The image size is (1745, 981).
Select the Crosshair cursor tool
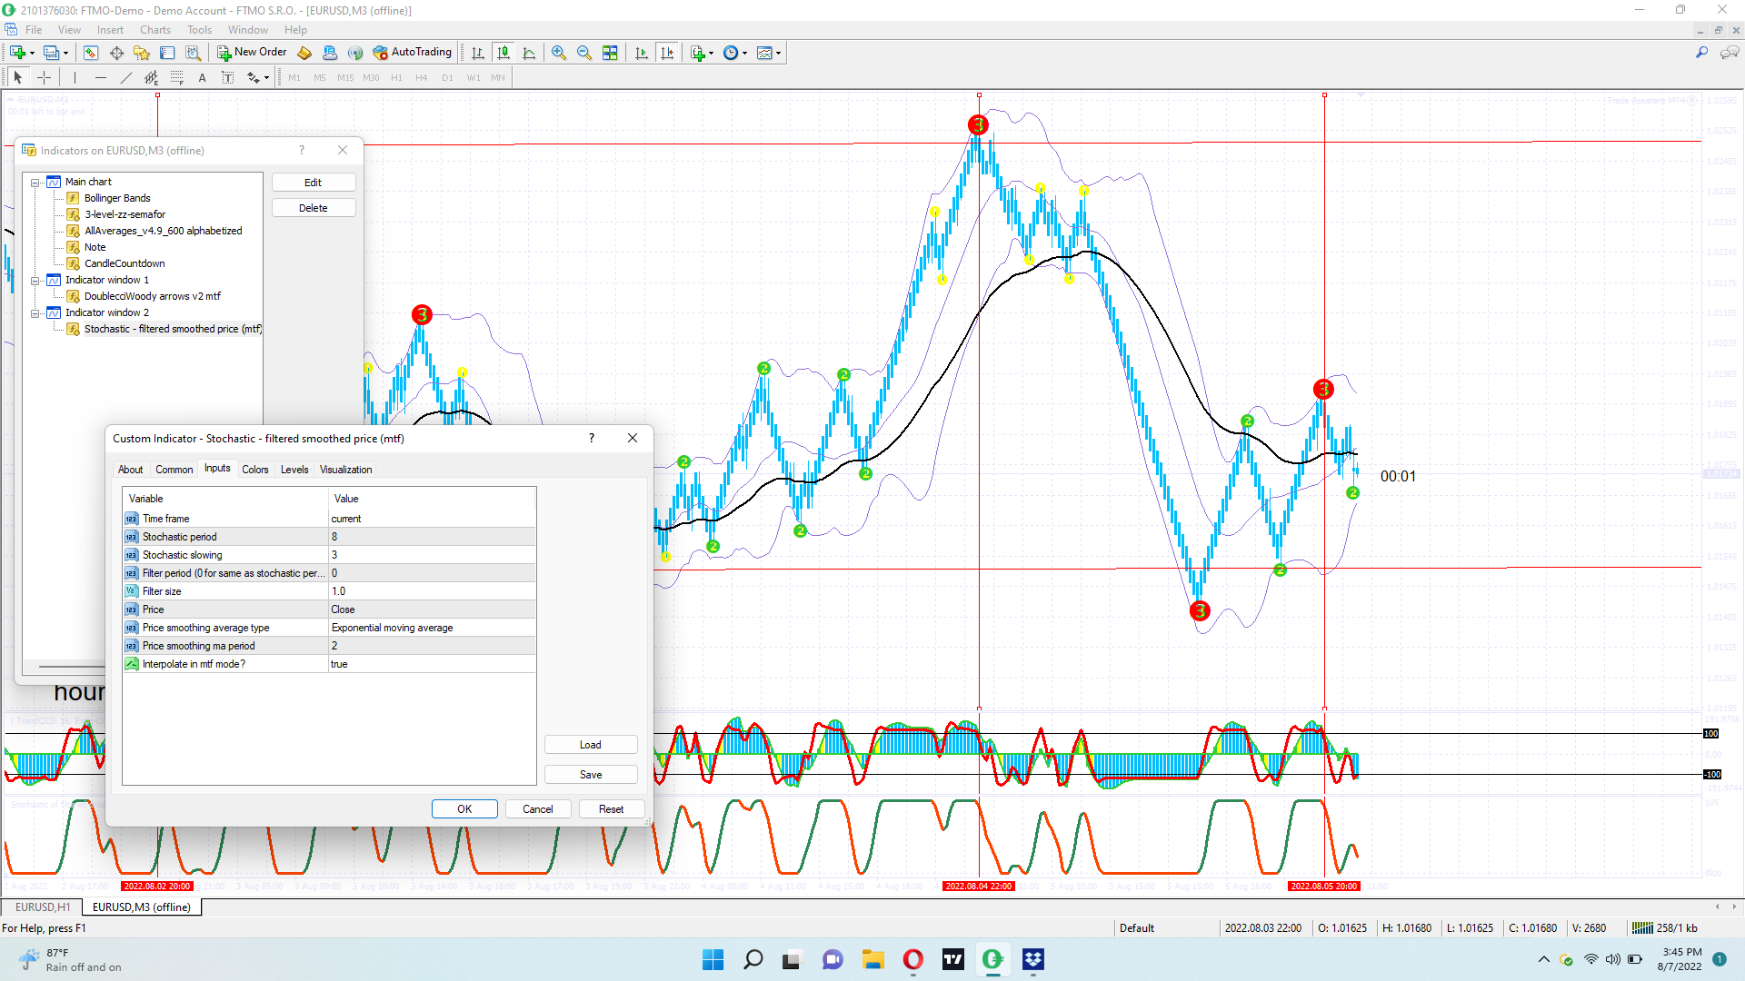click(44, 78)
